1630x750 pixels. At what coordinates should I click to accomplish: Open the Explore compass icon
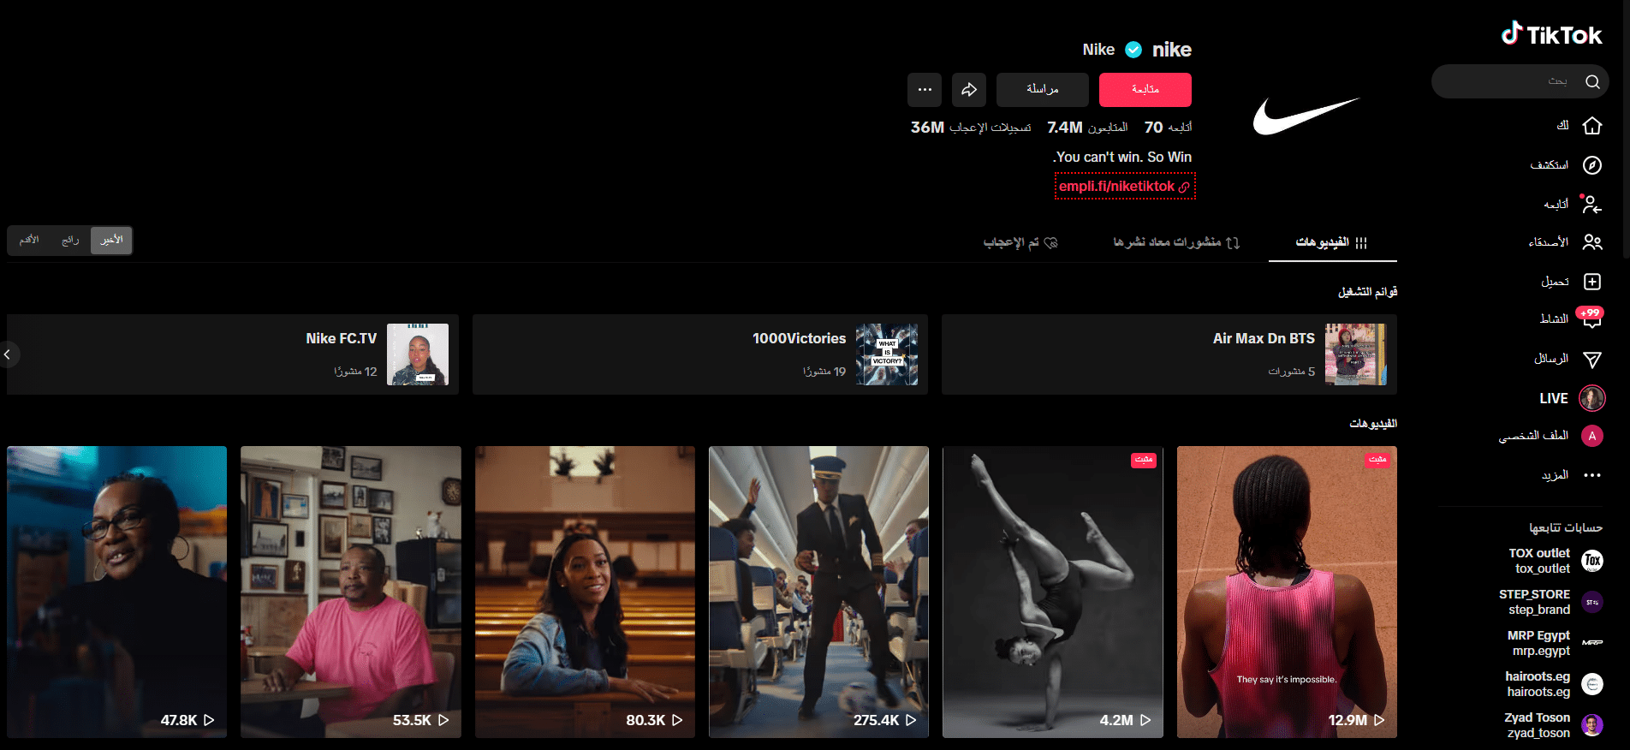point(1592,165)
